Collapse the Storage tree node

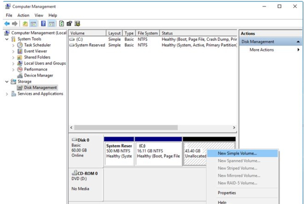click(x=7, y=82)
